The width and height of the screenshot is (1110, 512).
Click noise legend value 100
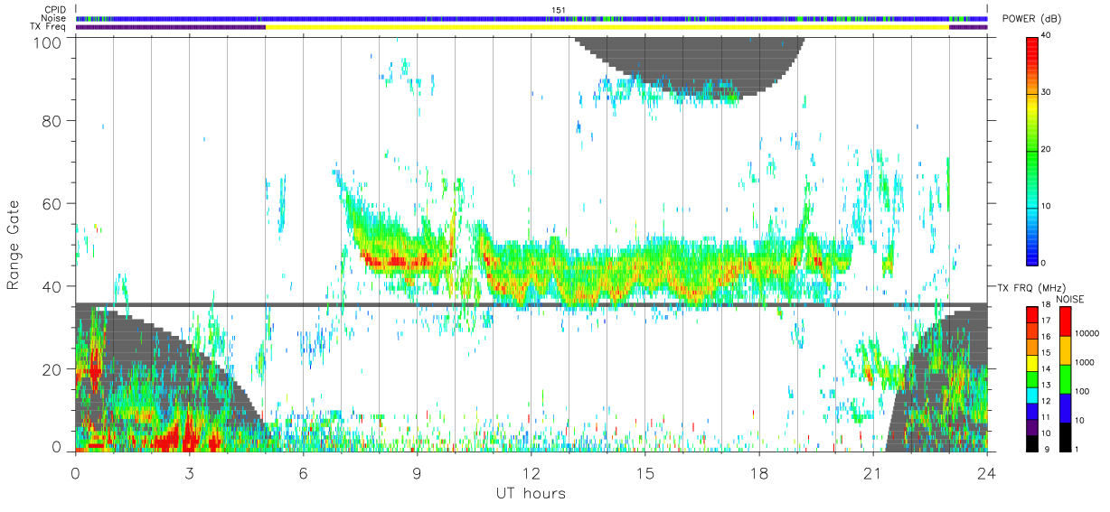click(x=1081, y=391)
